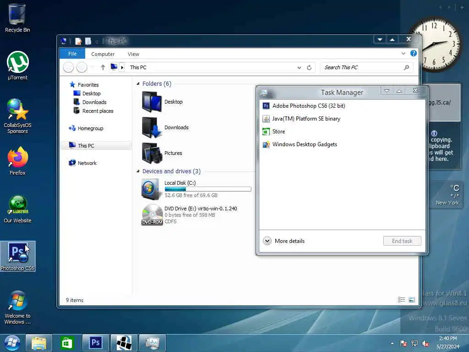Open the Quick Access Toolbar customize dropdown
The width and height of the screenshot is (469, 352).
click(97, 42)
